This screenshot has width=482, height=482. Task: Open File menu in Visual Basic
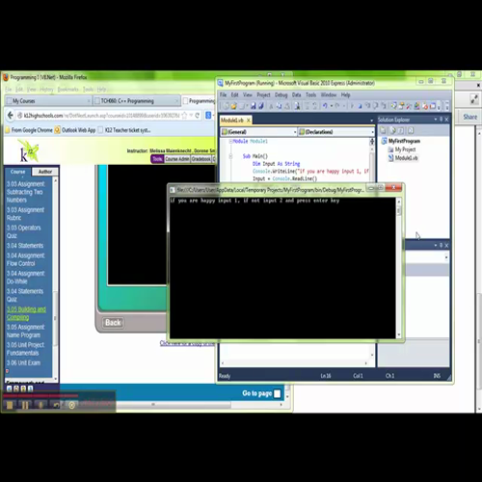(223, 94)
